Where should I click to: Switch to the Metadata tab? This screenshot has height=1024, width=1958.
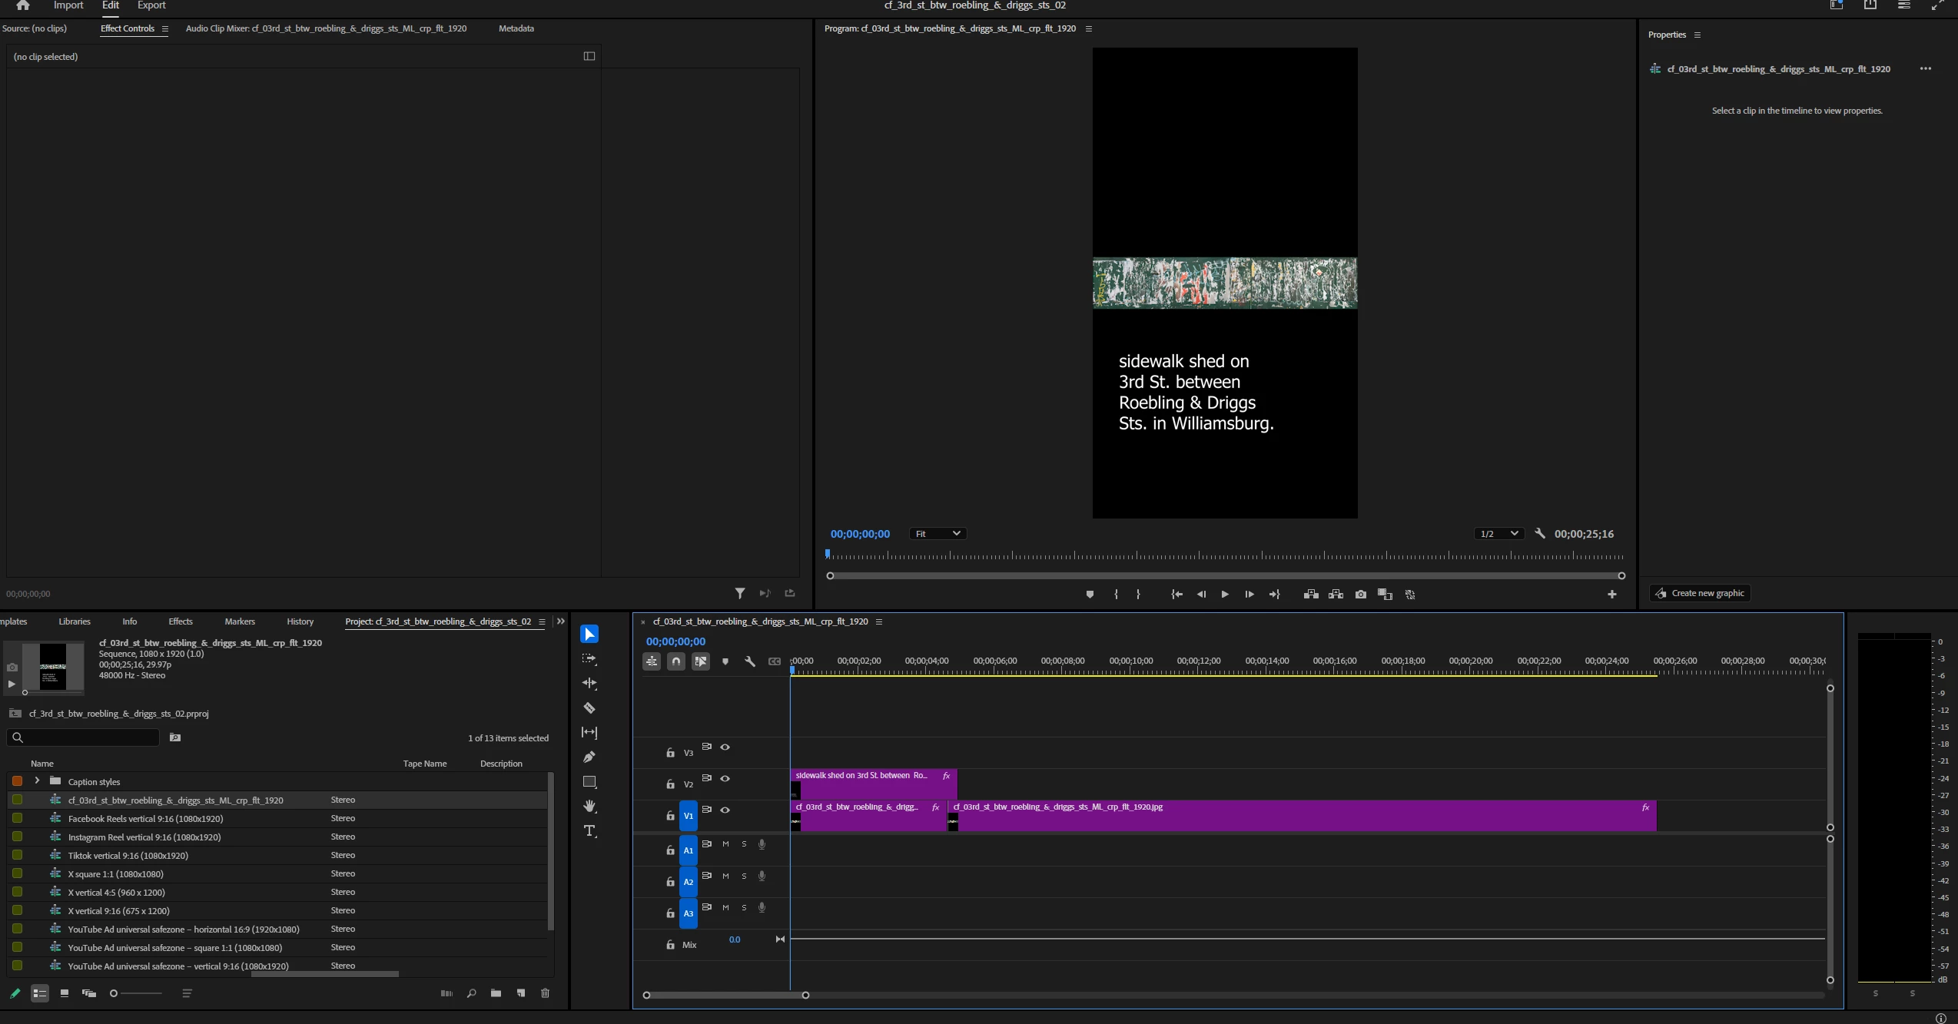pyautogui.click(x=516, y=28)
